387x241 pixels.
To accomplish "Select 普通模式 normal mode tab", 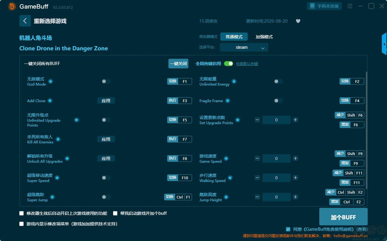I will pyautogui.click(x=234, y=37).
